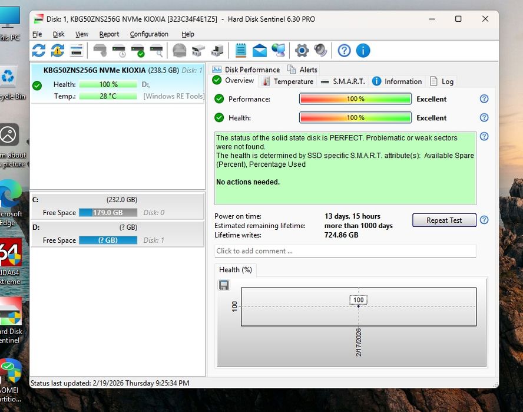
Task: Click the disk list window toolbar icon
Action: 77,51
